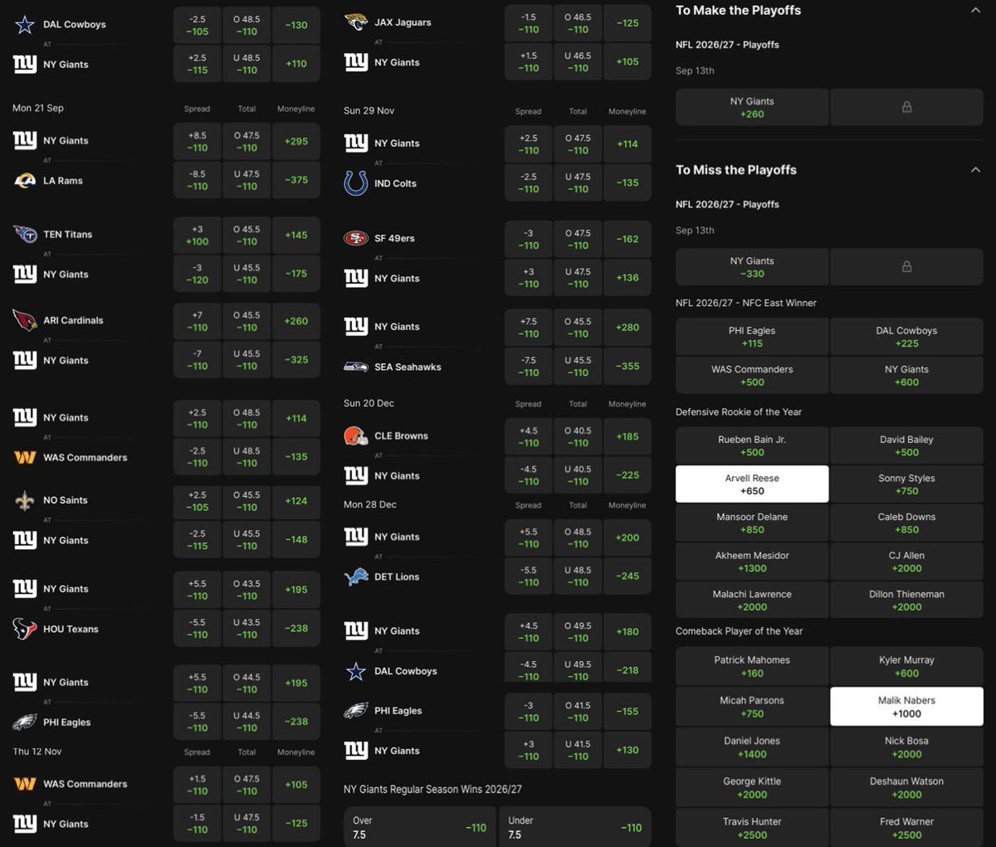Click WAS Commanders logo in the Thu 12 Nov game
The image size is (996, 847).
point(25,784)
